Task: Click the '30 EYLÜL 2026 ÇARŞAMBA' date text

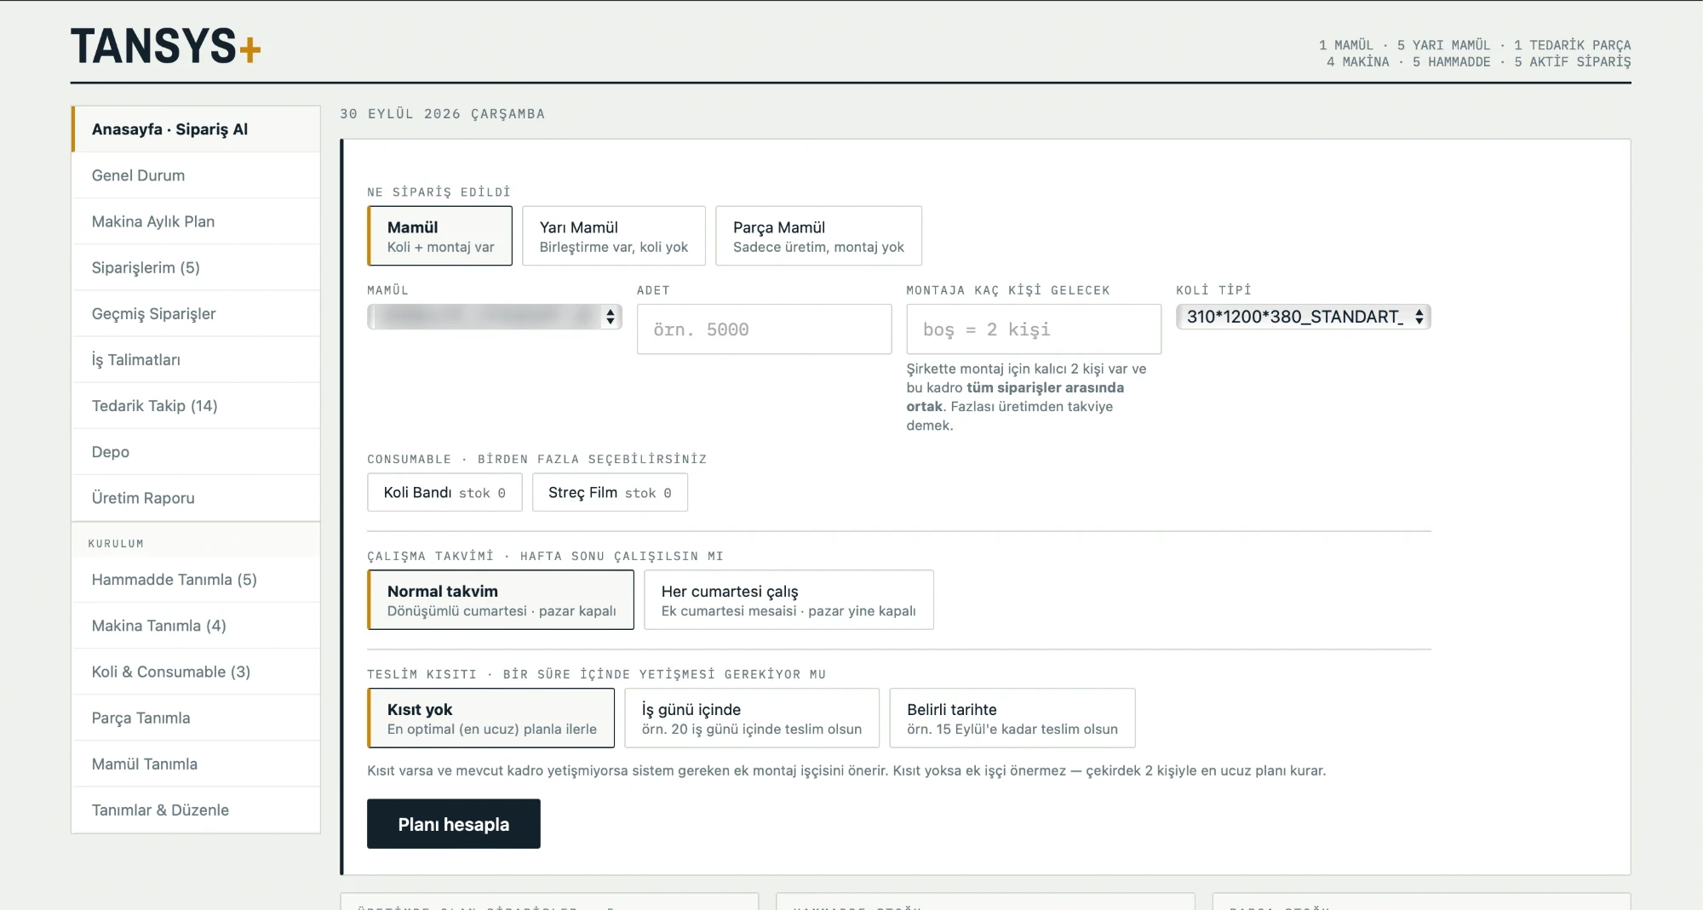Action: click(x=442, y=114)
